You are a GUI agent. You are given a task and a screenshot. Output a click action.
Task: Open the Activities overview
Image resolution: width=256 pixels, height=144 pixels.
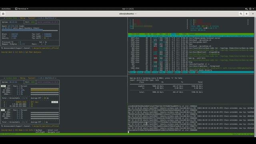coord(6,9)
